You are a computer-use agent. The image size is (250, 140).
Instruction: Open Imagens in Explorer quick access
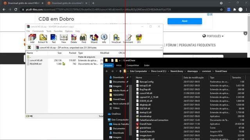(x=117, y=86)
